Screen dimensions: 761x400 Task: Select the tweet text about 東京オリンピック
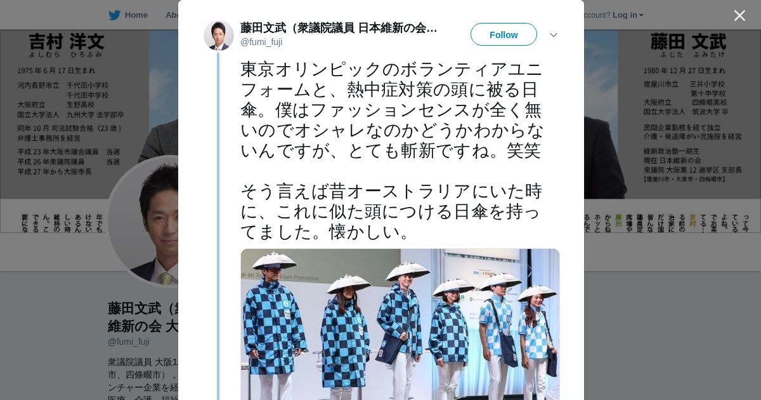392,110
